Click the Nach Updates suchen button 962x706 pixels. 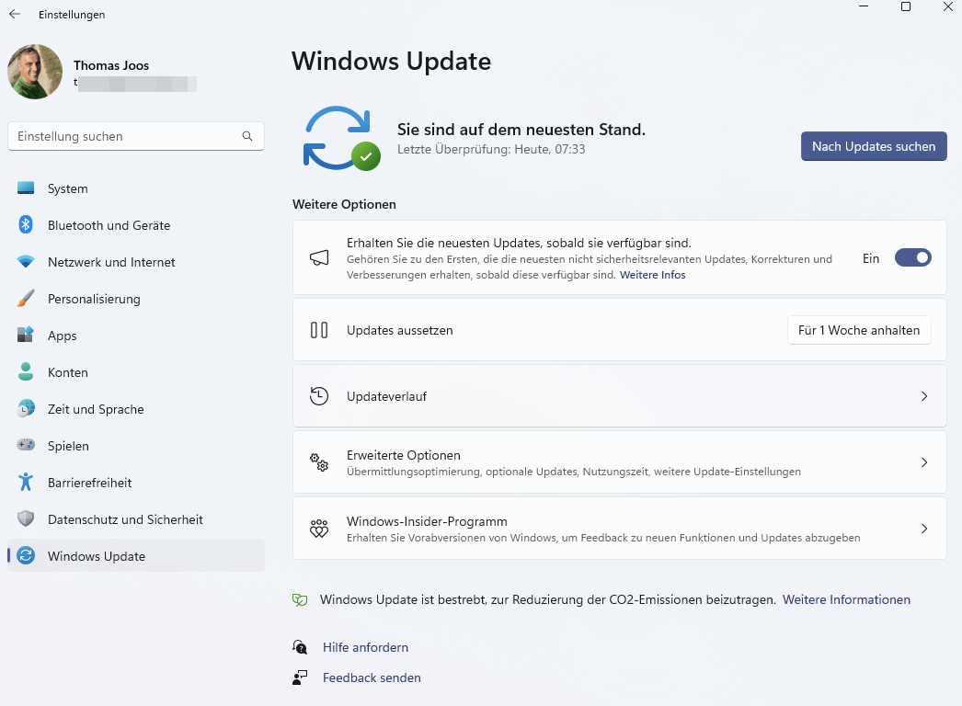[873, 146]
